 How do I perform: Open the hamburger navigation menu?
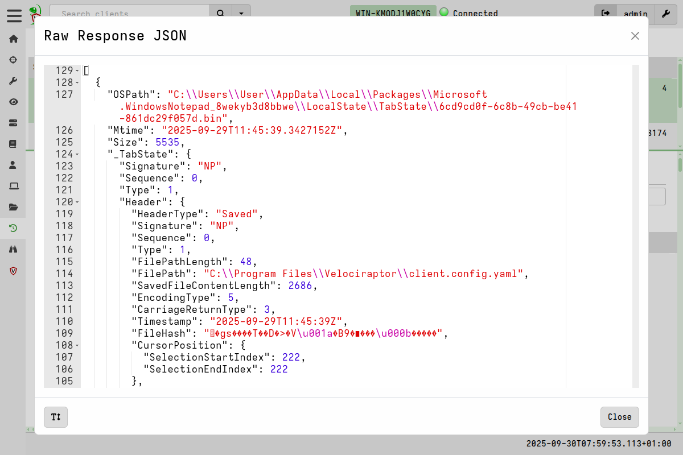[x=14, y=16]
